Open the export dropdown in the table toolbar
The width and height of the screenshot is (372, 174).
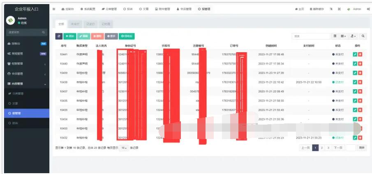353,36
